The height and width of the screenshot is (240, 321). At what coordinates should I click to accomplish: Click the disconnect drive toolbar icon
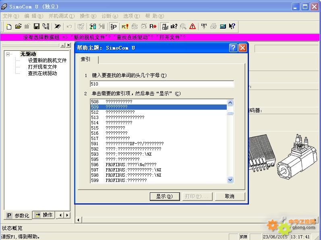[x=58, y=27]
